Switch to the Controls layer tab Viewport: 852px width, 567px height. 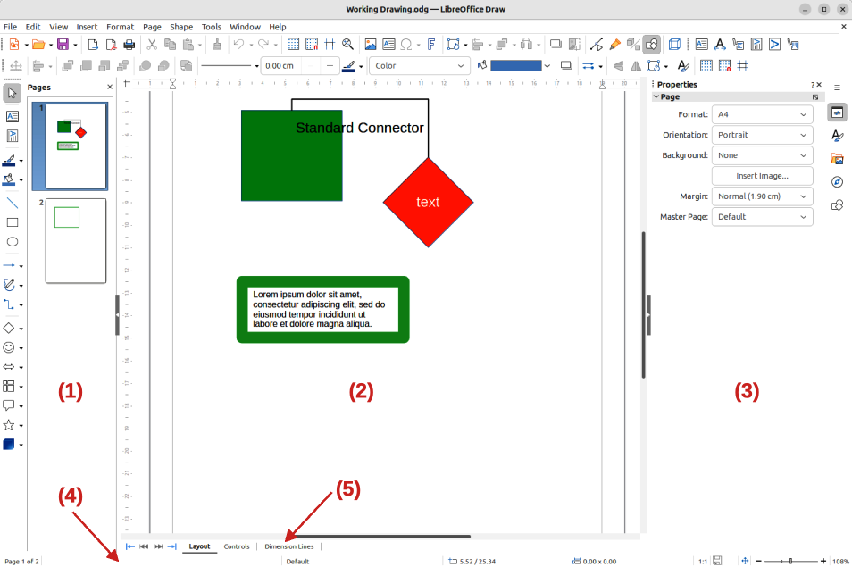[x=237, y=546]
